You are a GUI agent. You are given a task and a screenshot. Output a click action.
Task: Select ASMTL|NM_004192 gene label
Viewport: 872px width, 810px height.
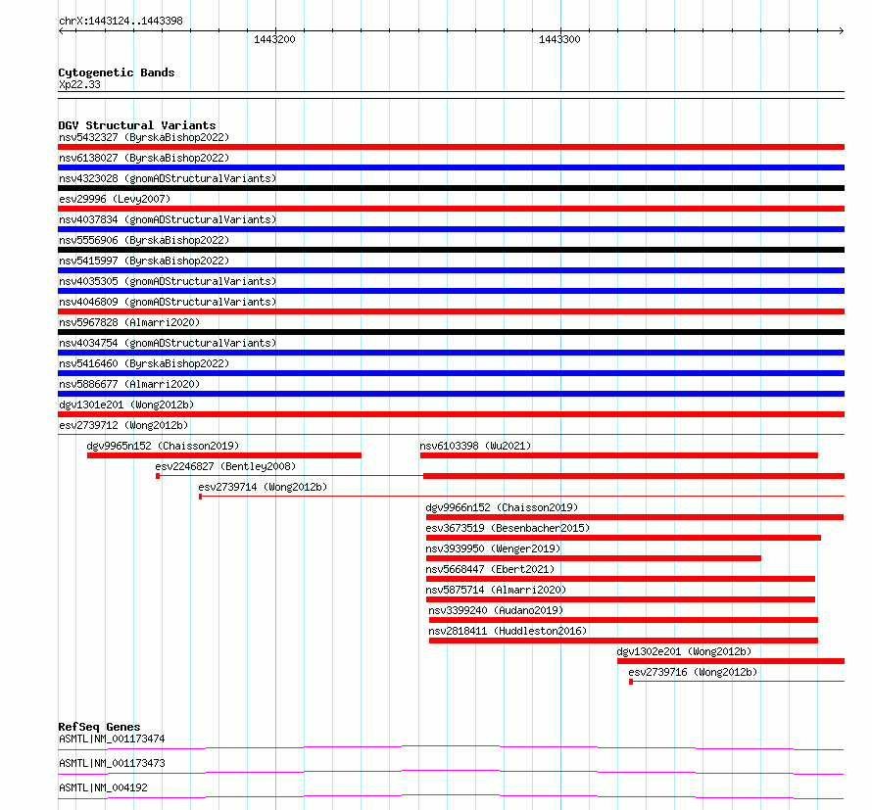[x=103, y=787]
